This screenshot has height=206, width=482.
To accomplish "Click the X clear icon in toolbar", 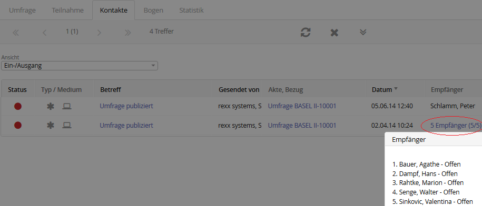I will (x=334, y=33).
